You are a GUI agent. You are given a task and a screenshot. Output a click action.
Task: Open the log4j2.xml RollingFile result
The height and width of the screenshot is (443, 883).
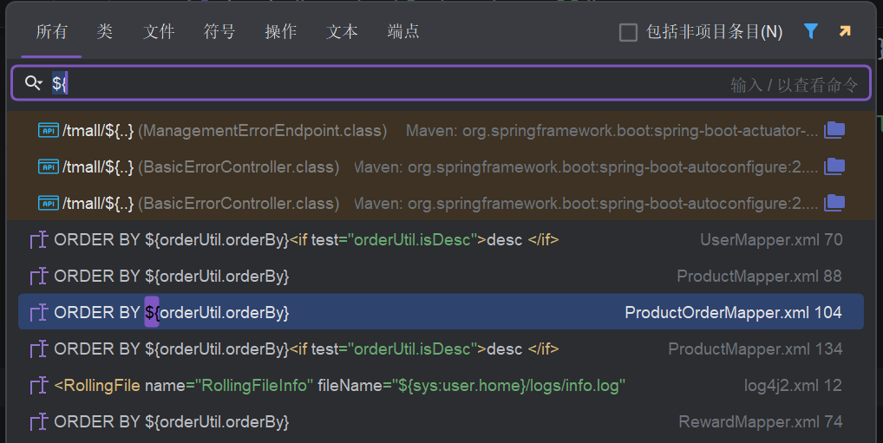(x=434, y=385)
